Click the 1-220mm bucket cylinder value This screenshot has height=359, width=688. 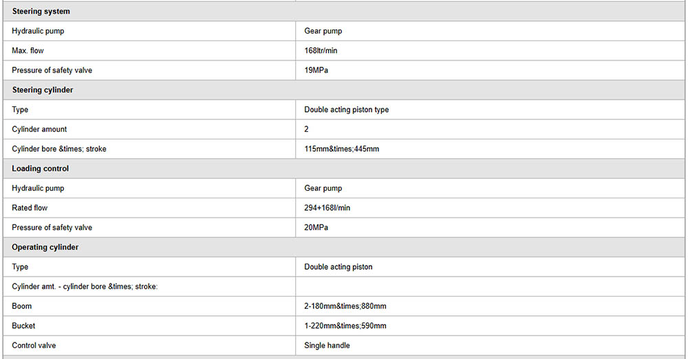point(345,326)
